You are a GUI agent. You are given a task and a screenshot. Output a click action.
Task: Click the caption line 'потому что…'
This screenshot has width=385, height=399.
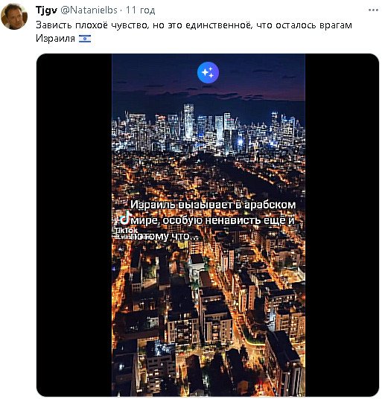click(165, 237)
